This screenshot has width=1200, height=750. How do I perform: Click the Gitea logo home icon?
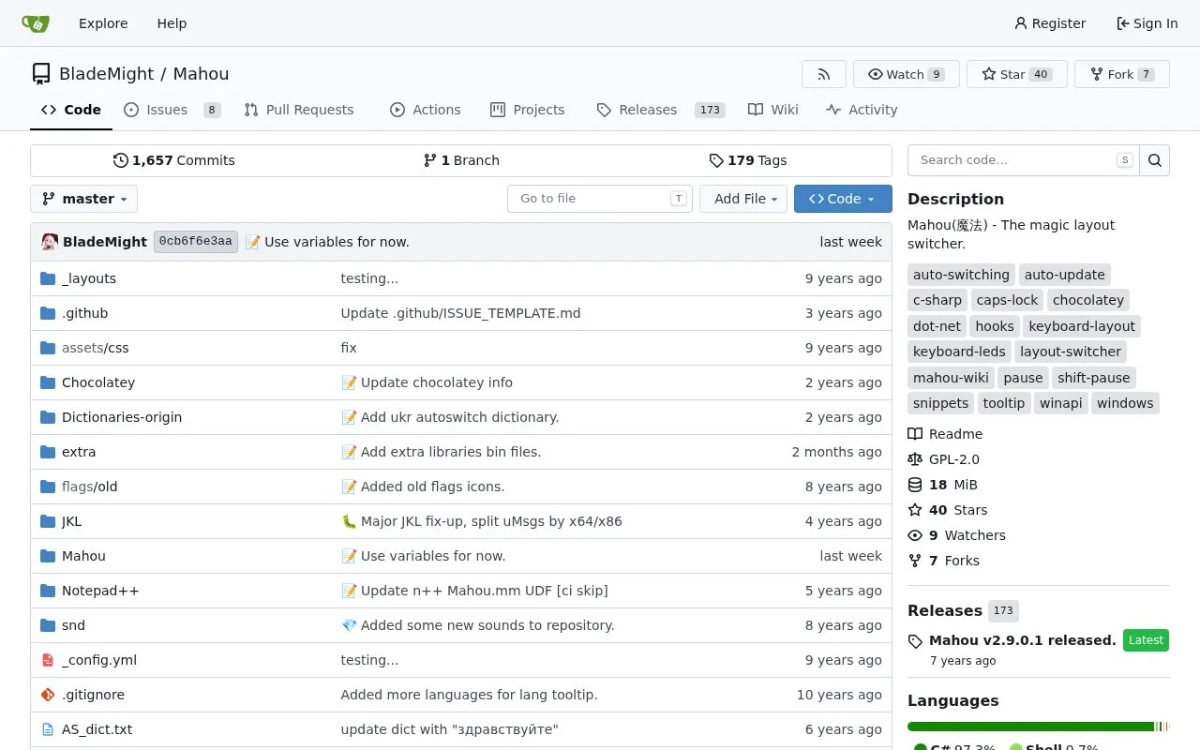36,23
